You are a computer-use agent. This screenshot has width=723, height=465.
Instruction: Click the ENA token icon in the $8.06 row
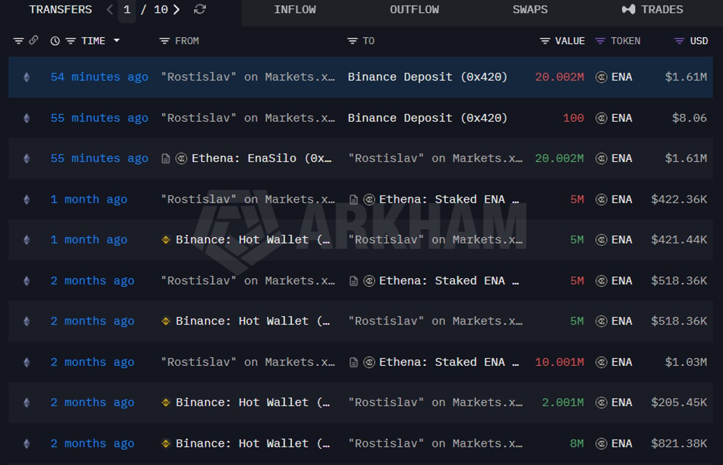(x=601, y=118)
